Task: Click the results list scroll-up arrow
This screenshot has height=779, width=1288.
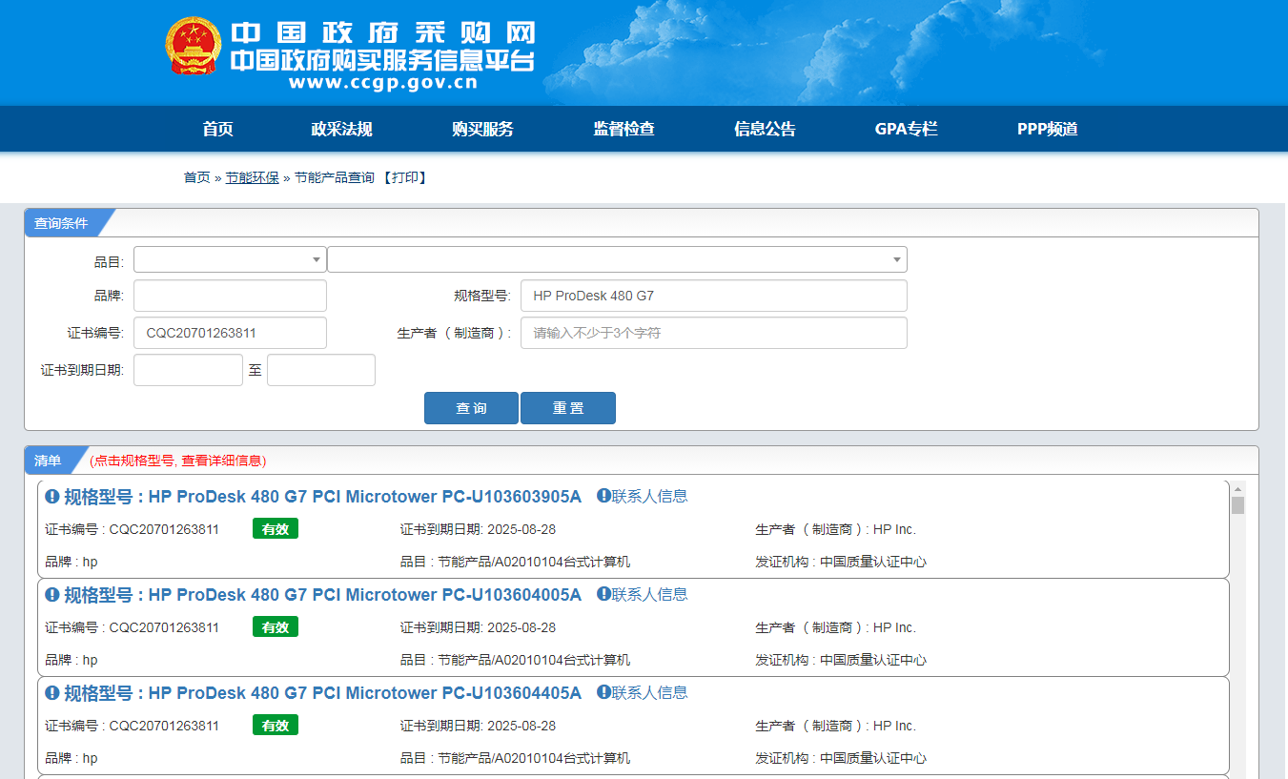Action: pos(1237,488)
